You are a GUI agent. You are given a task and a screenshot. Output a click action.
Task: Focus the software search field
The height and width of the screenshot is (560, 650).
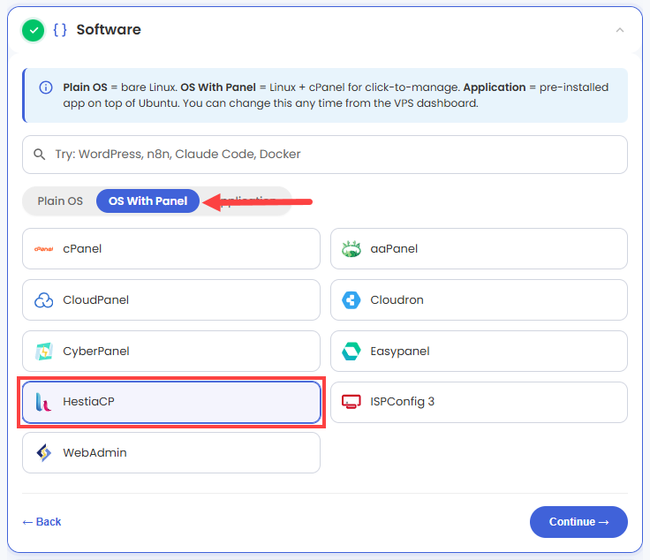click(325, 155)
